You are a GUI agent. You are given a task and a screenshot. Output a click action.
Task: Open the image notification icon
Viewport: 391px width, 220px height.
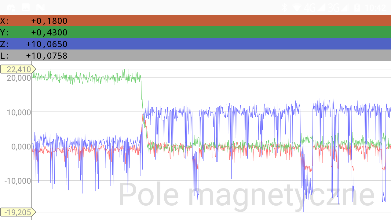tap(26, 7)
